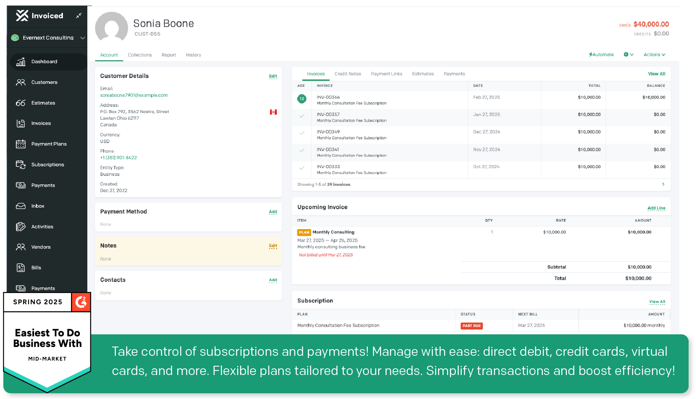The image size is (696, 399).
Task: Click the Activities icon in sidebar
Action: pyautogui.click(x=21, y=227)
